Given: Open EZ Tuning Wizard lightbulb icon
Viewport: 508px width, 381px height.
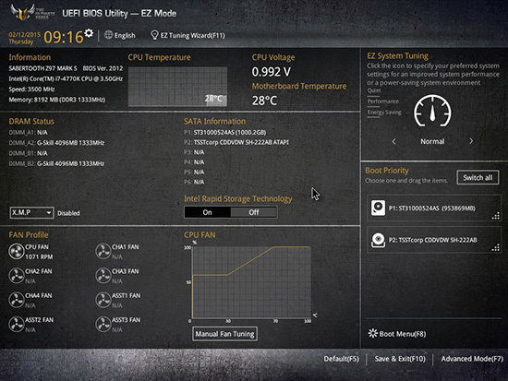Looking at the screenshot, I should pyautogui.click(x=154, y=35).
